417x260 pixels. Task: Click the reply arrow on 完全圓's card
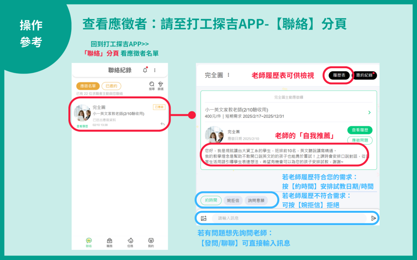162,124
